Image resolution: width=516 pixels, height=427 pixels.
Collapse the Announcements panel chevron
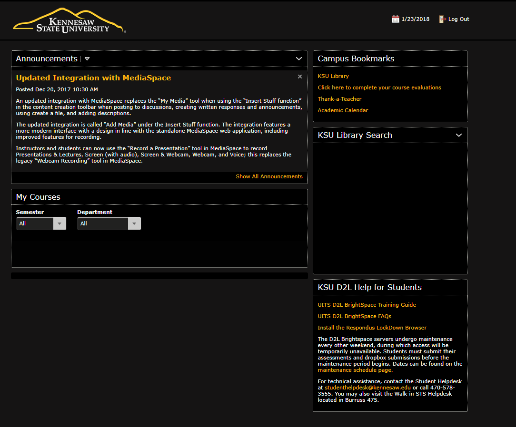click(x=299, y=58)
